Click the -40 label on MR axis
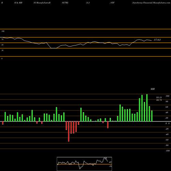The width and height of the screenshot is (171, 171). pyautogui.click(x=167, y=134)
